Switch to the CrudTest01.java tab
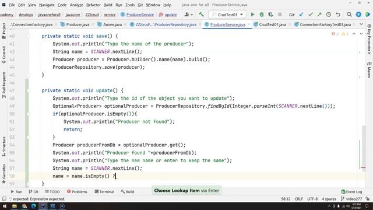 [272, 24]
